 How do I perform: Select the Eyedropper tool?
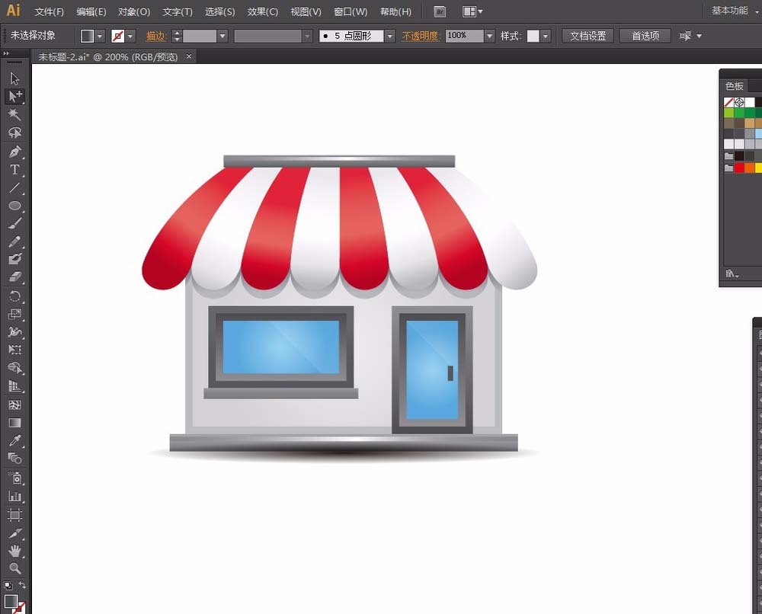14,440
